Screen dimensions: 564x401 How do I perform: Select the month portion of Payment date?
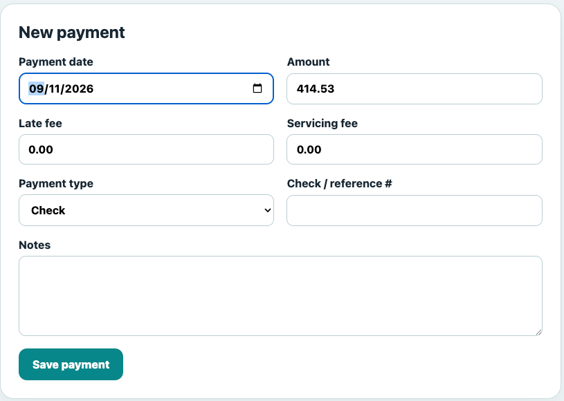[36, 88]
